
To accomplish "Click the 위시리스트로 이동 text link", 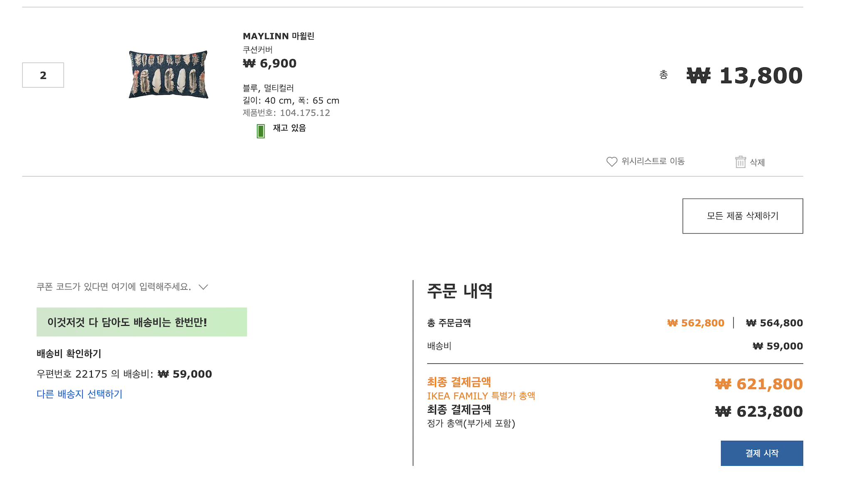I will (x=653, y=161).
